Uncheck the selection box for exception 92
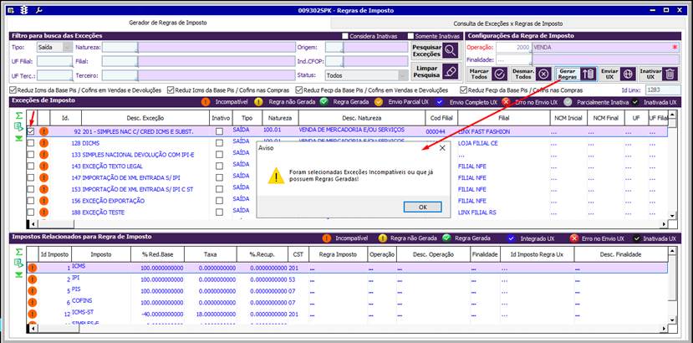The height and width of the screenshot is (343, 693). tap(30, 131)
